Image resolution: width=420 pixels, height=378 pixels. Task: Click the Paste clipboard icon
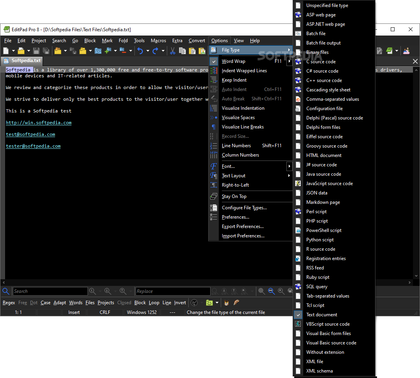pyautogui.click(x=192, y=51)
